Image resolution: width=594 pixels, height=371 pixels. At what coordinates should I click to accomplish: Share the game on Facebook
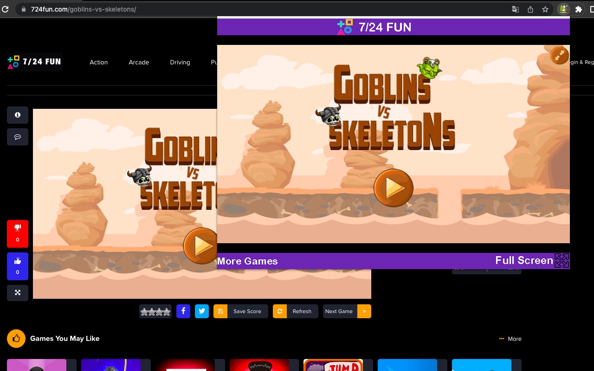pos(183,311)
